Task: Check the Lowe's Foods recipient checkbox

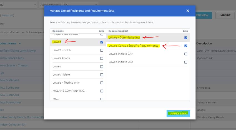Action: click(x=102, y=58)
